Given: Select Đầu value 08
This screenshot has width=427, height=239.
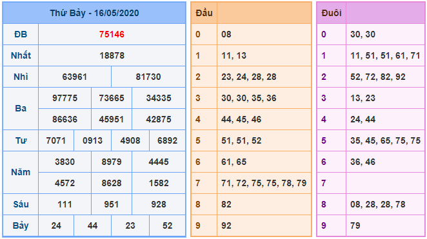Looking at the screenshot, I should click(x=226, y=34).
